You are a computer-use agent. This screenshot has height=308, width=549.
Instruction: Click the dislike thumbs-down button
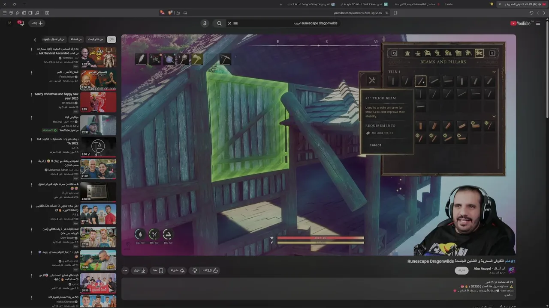(195, 270)
